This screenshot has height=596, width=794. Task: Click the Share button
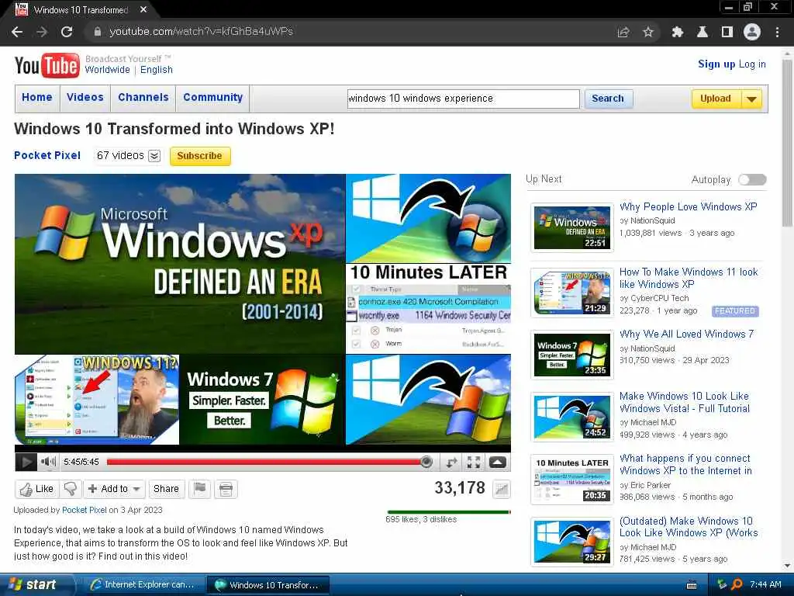point(166,489)
